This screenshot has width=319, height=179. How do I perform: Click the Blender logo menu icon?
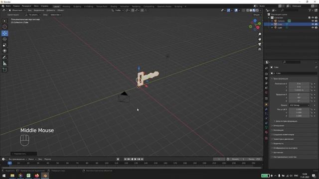(x=3, y=6)
